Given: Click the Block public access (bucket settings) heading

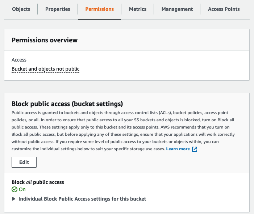Looking at the screenshot, I should point(67,104).
